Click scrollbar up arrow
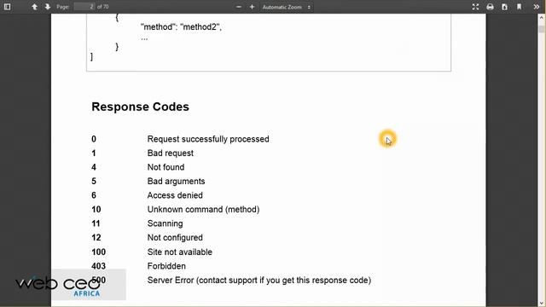546x307 pixels. 542,19
